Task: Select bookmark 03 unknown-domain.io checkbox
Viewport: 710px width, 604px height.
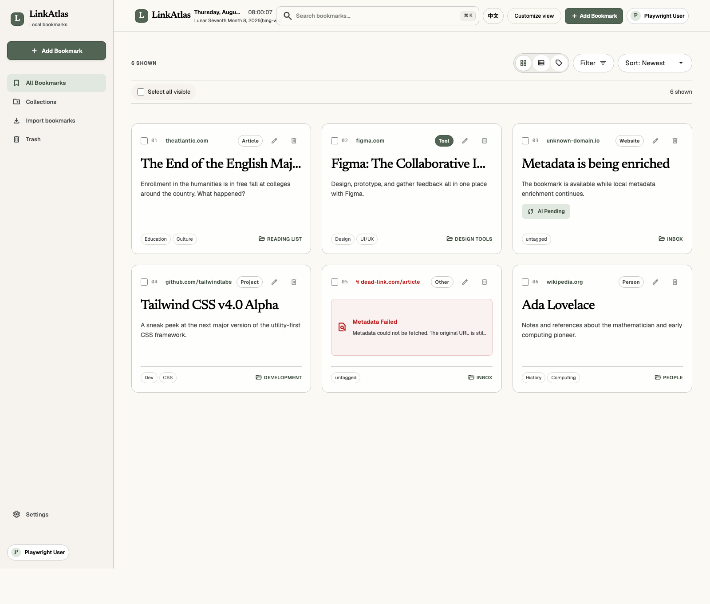Action: point(525,141)
